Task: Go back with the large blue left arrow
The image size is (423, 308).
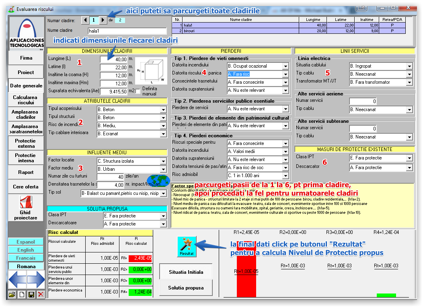Action: point(17,279)
